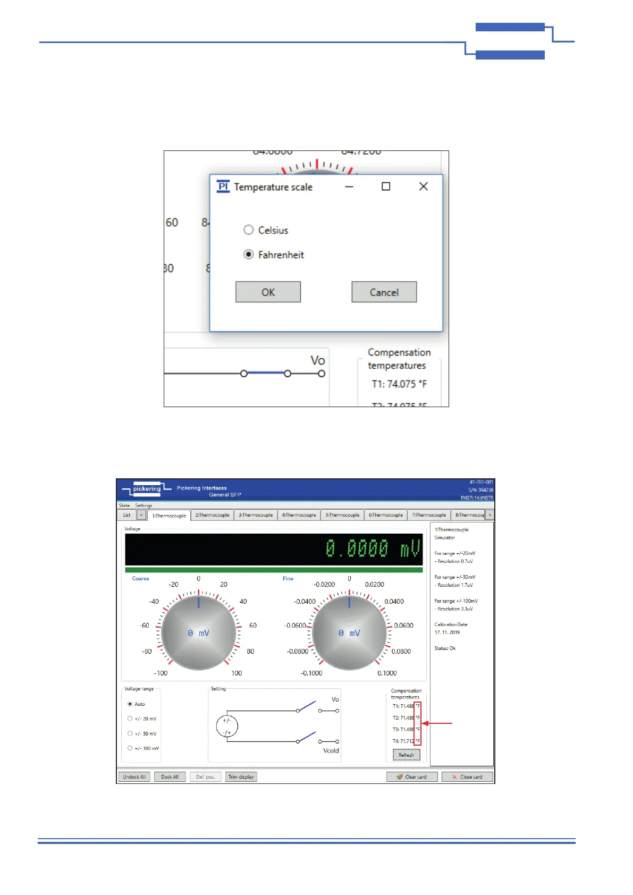Minimize the Temperature scale dialog
This screenshot has height=895, width=633.
(x=349, y=187)
